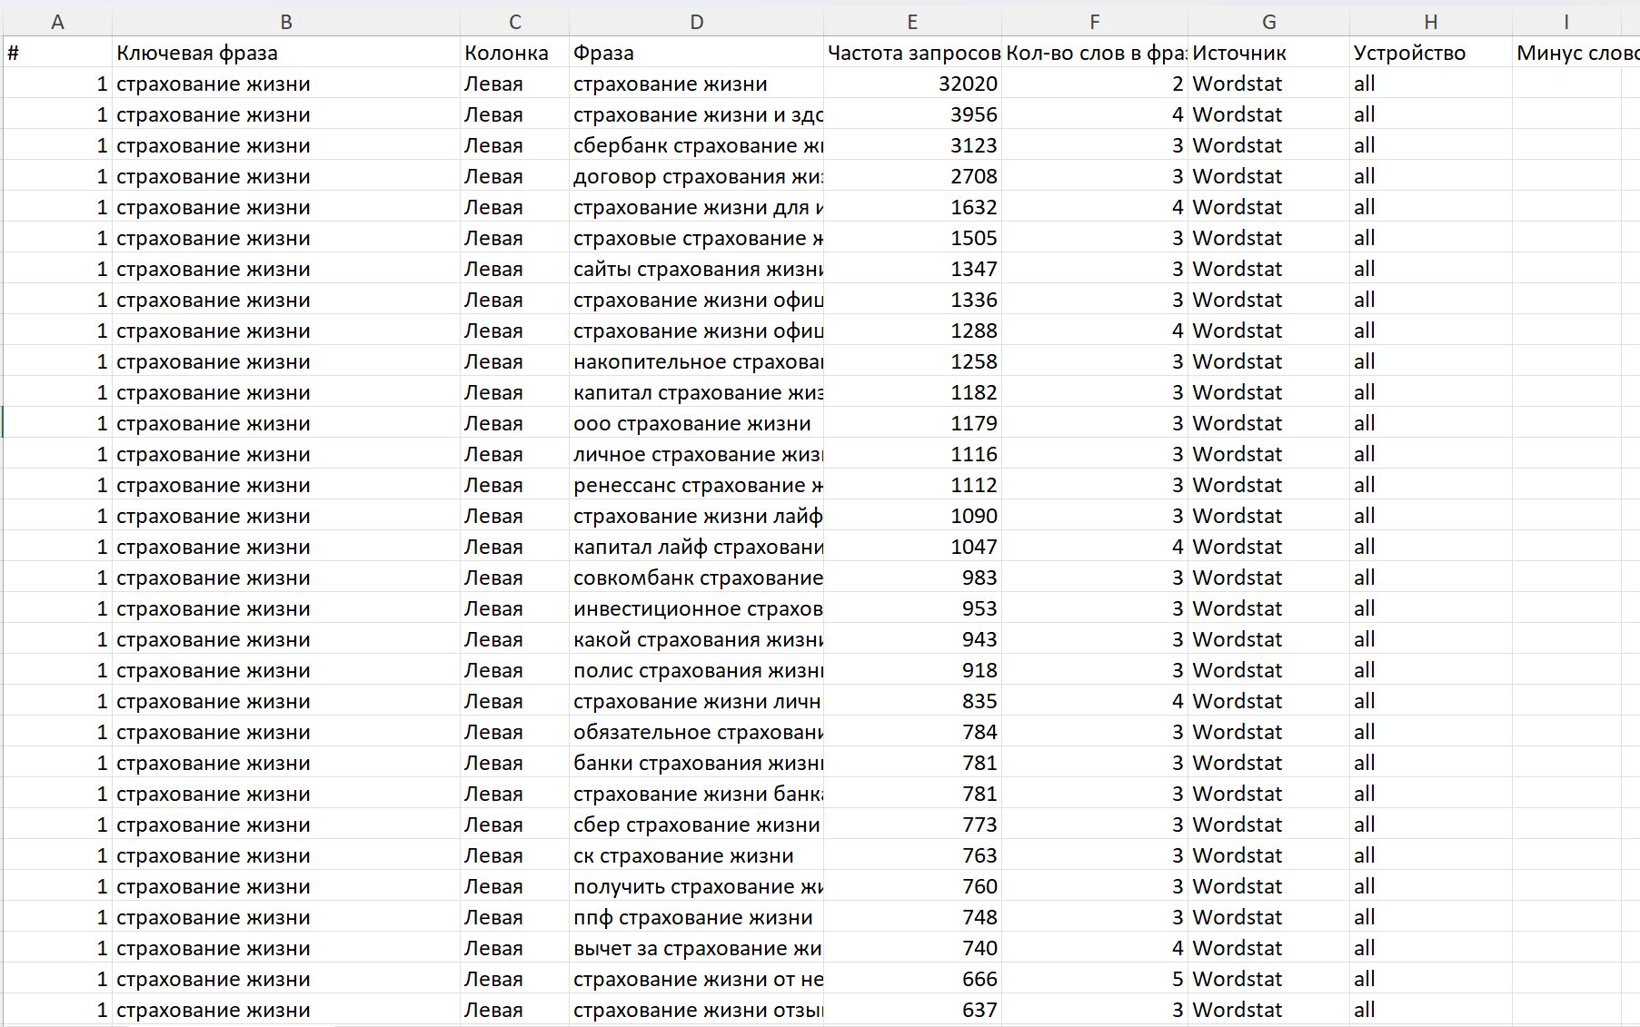Select column G header
The image size is (1640, 1027).
[x=1268, y=22]
